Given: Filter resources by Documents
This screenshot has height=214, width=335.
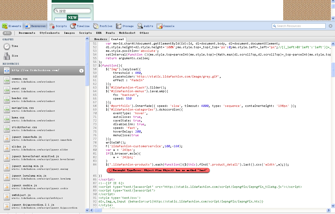Looking at the screenshot, I should point(27,33).
